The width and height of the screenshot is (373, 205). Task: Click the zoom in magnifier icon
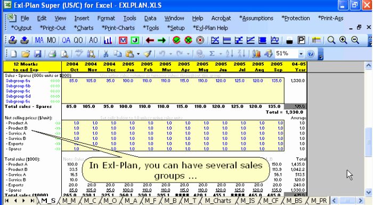(x=343, y=40)
